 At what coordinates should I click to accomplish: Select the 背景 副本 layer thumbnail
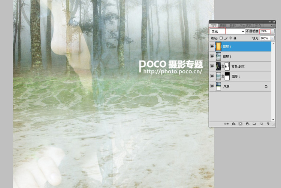pyautogui.click(x=218, y=66)
